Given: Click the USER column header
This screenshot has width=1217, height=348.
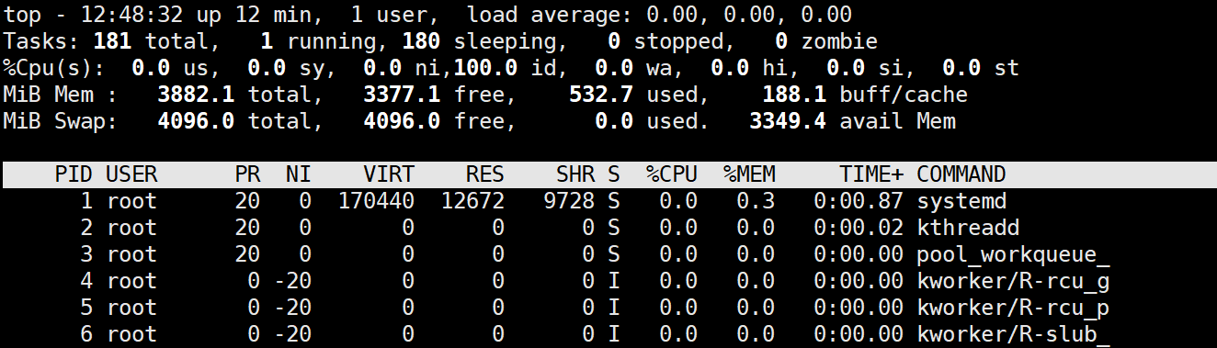Looking at the screenshot, I should click(x=131, y=174).
